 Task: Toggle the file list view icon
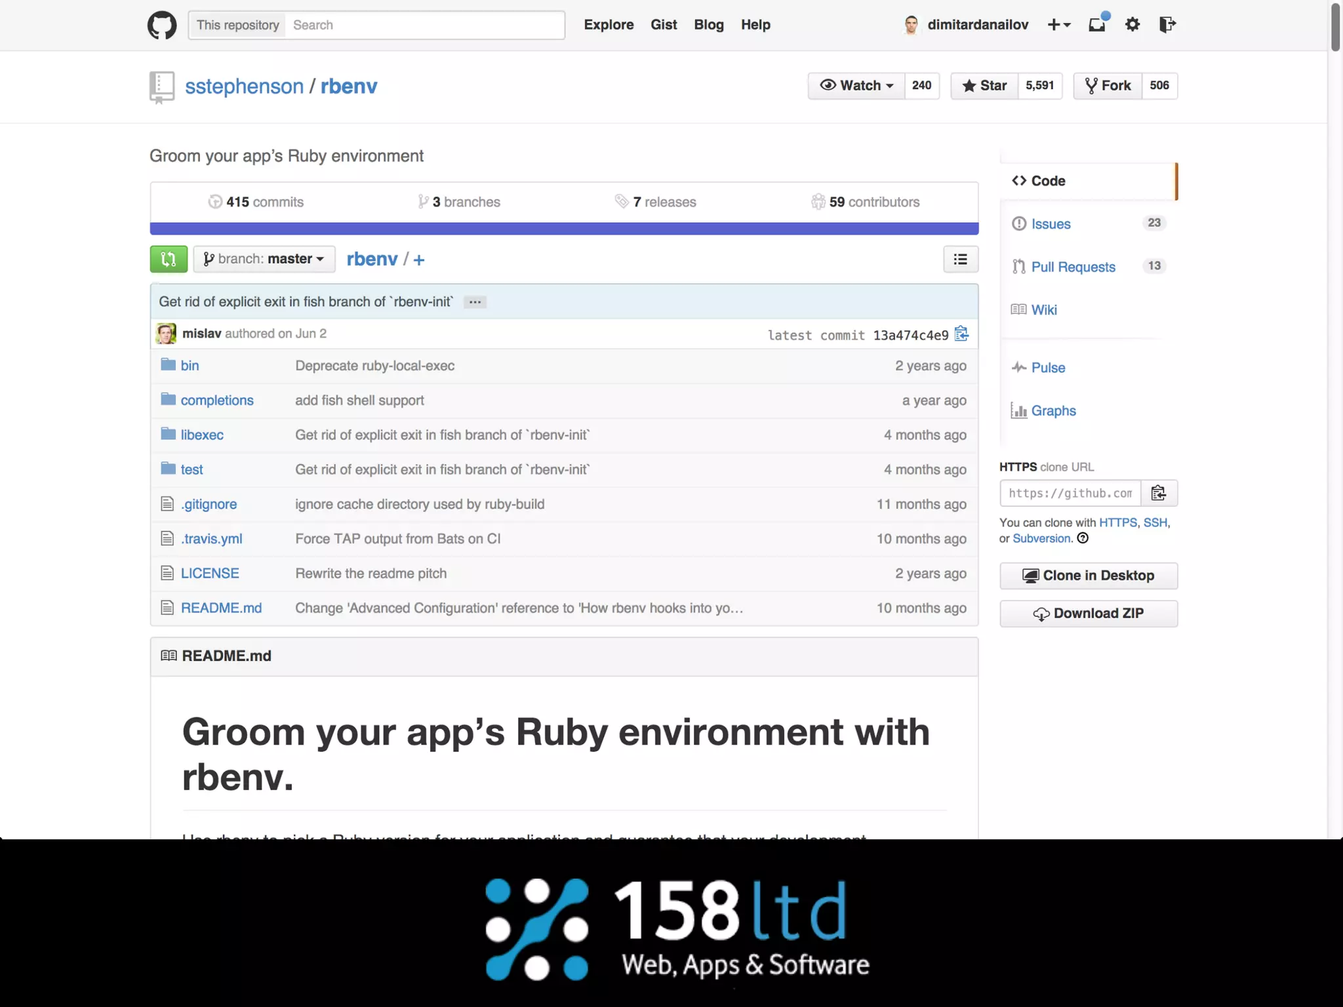click(x=961, y=259)
